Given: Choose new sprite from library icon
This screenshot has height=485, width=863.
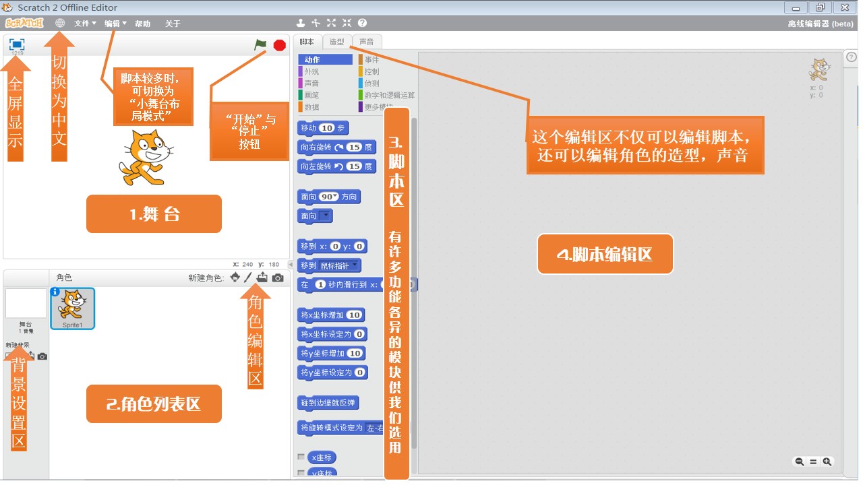Looking at the screenshot, I should 235,278.
